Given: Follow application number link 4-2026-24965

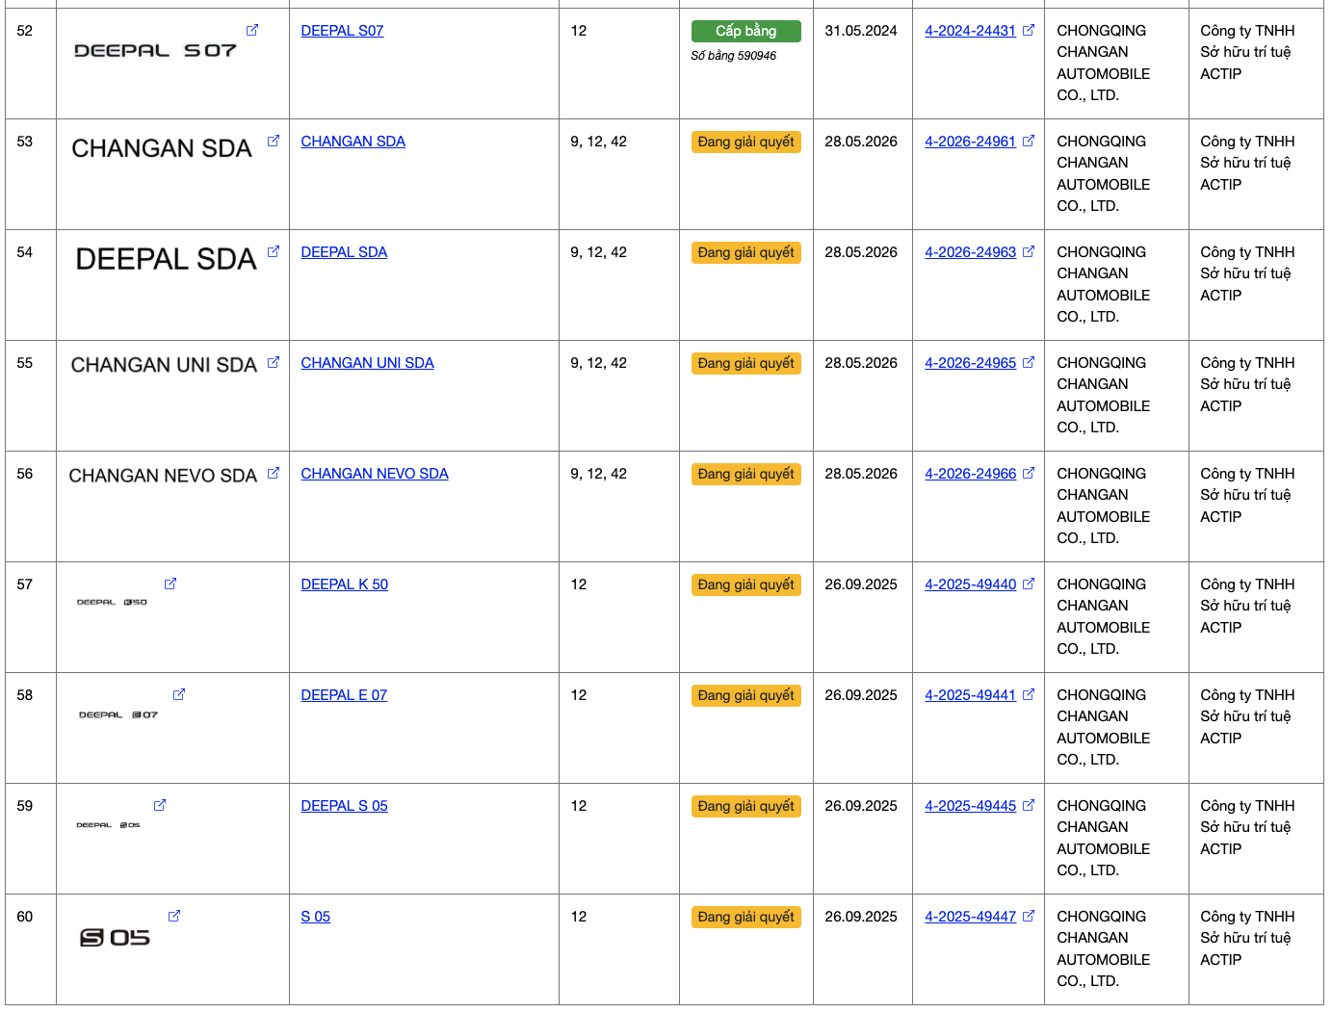Looking at the screenshot, I should (x=970, y=363).
